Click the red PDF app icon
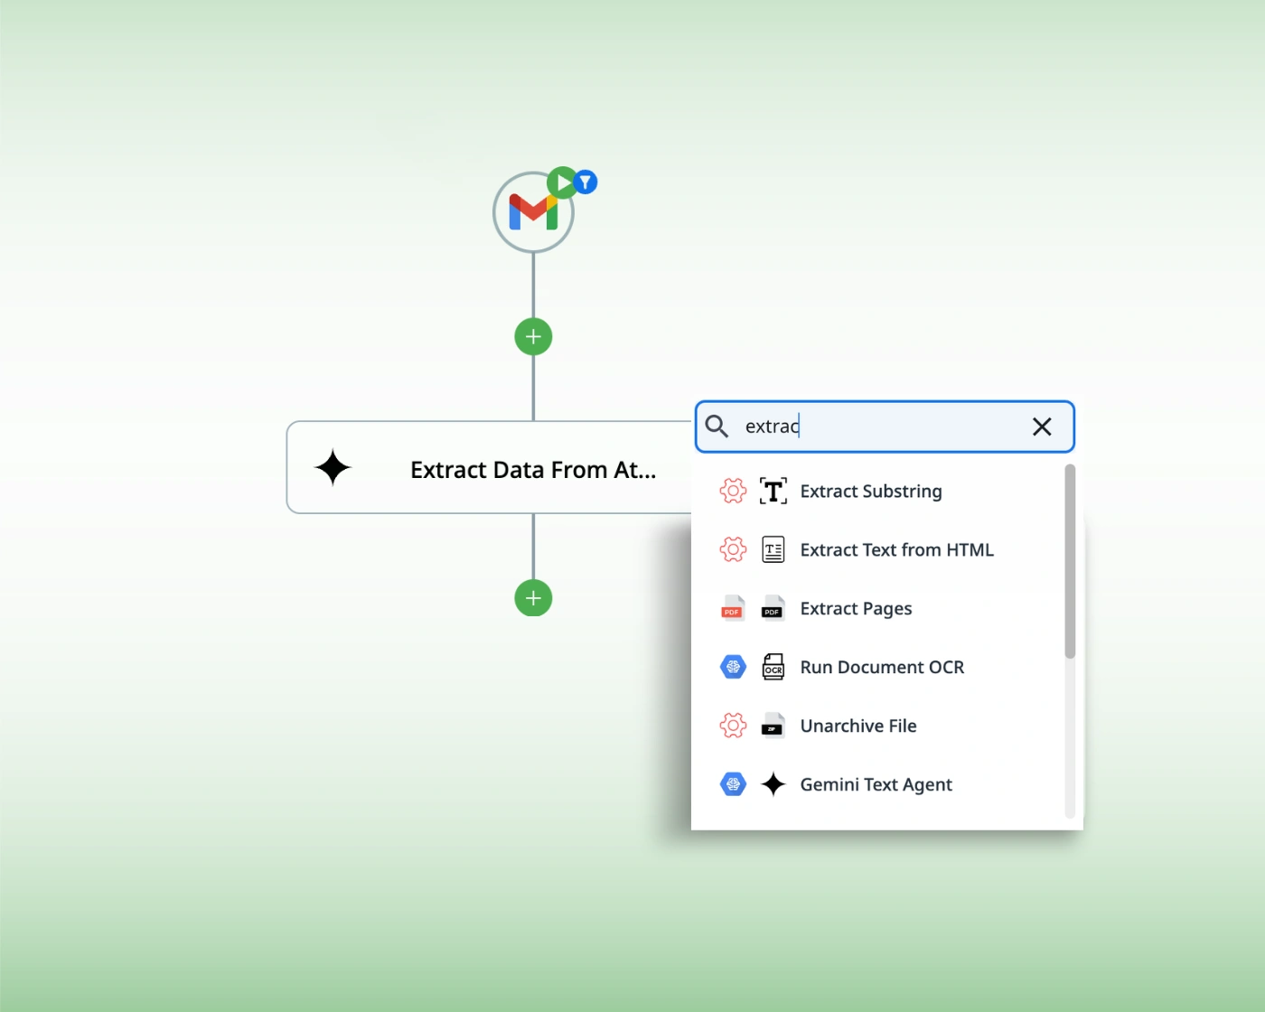 [733, 609]
